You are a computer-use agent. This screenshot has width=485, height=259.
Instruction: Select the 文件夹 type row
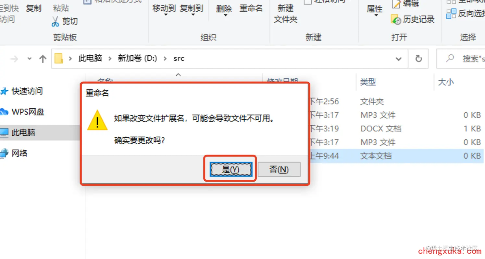coord(372,102)
